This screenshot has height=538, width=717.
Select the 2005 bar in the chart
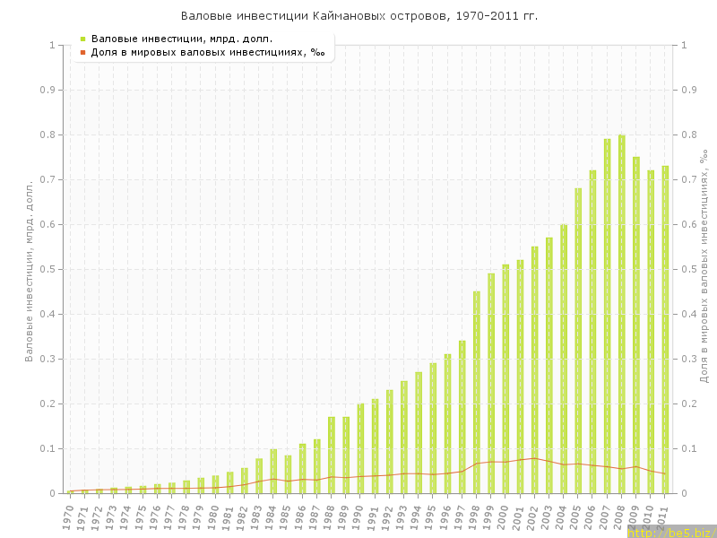point(578,341)
